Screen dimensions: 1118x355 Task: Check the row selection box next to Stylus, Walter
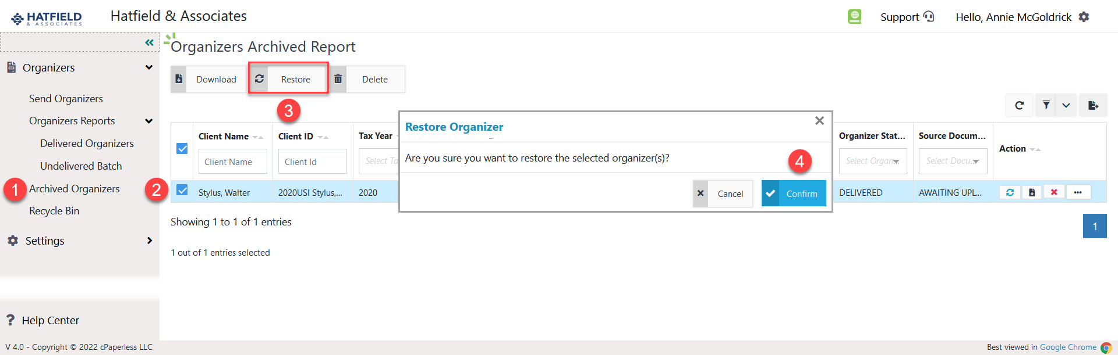(x=183, y=191)
